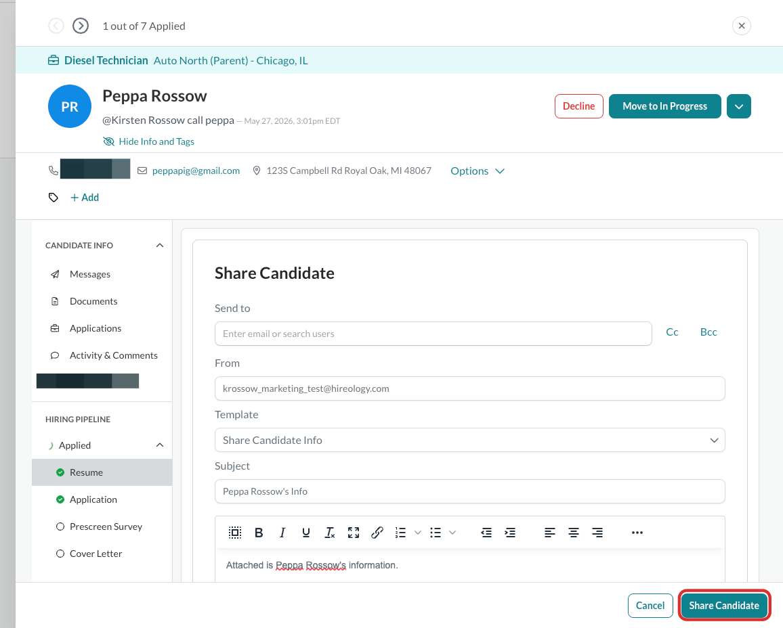Align text left
Viewport: 783px width, 628px height.
point(550,533)
